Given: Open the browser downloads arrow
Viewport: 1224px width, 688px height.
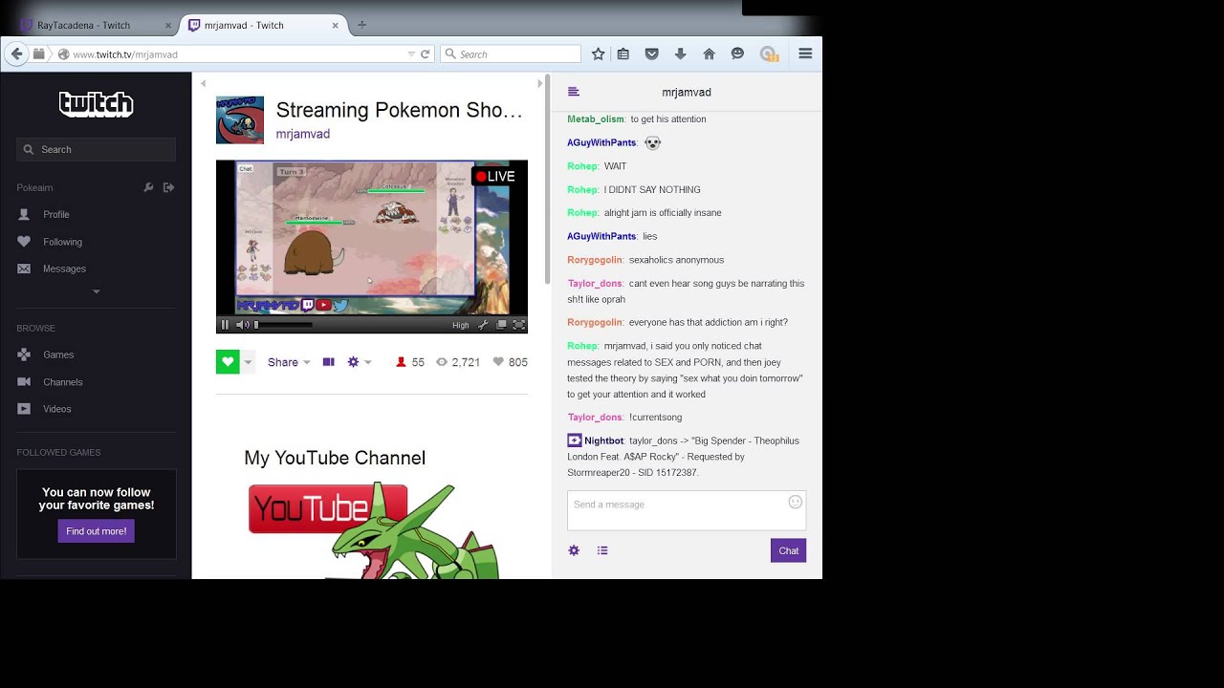Looking at the screenshot, I should pyautogui.click(x=681, y=54).
